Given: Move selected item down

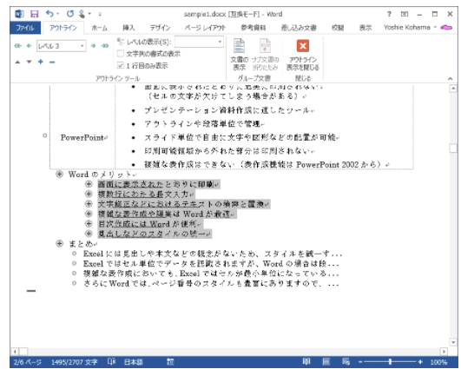Looking at the screenshot, I should [x=29, y=62].
